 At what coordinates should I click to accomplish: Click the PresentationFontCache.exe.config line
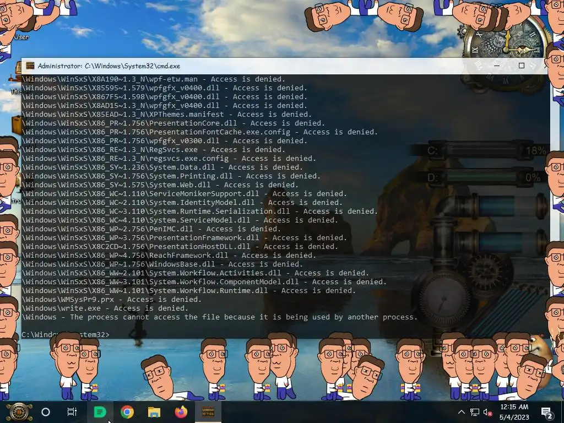(199, 132)
